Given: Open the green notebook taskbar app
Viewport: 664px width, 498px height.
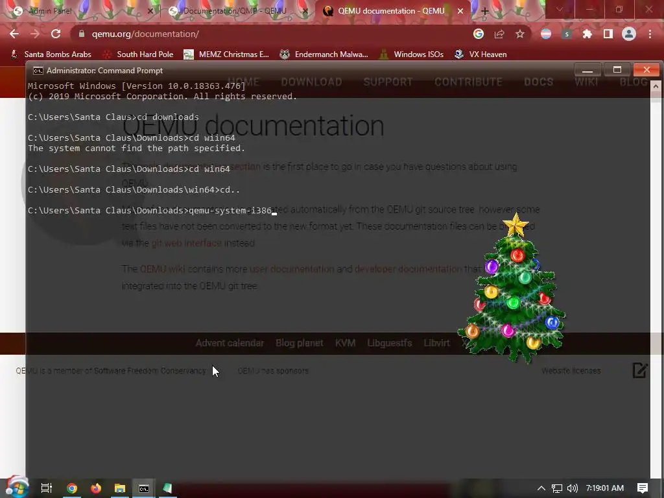Looking at the screenshot, I should tap(168, 488).
